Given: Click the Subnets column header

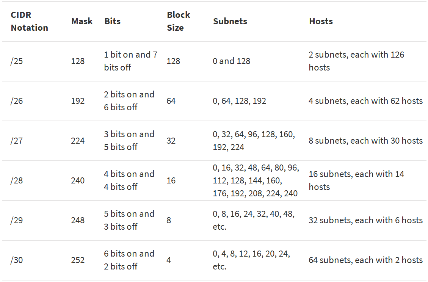Looking at the screenshot, I should pos(230,21).
